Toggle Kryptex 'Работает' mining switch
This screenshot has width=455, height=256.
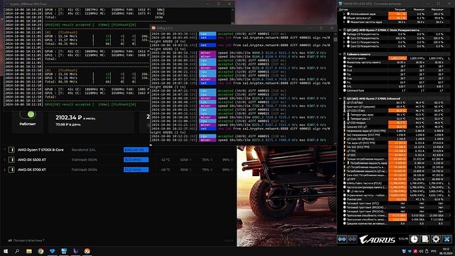pos(28,114)
